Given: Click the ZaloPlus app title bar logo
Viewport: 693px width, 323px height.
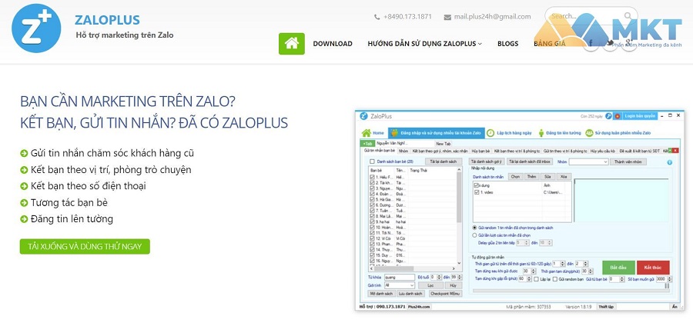Looking at the screenshot, I should pos(363,116).
